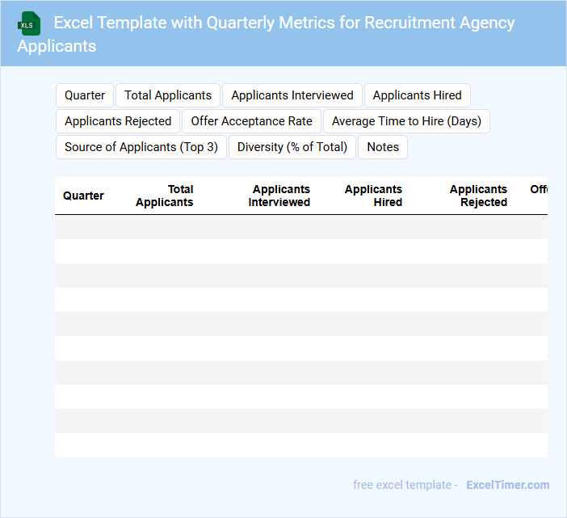Click the green XLS file icon
567x518 pixels.
click(x=29, y=23)
